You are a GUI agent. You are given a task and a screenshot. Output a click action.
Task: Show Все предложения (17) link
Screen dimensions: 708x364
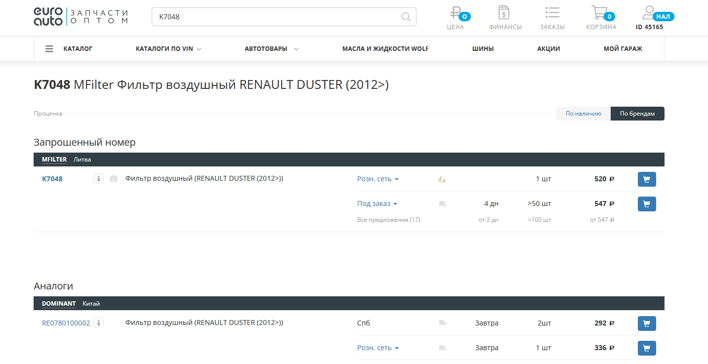tap(388, 219)
